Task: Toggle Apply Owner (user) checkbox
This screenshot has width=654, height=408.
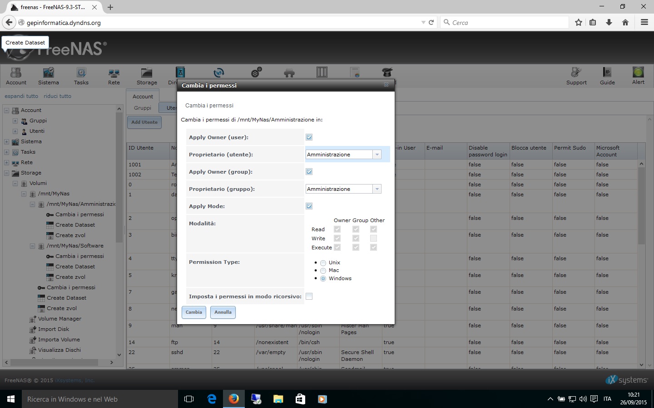Action: (309, 137)
